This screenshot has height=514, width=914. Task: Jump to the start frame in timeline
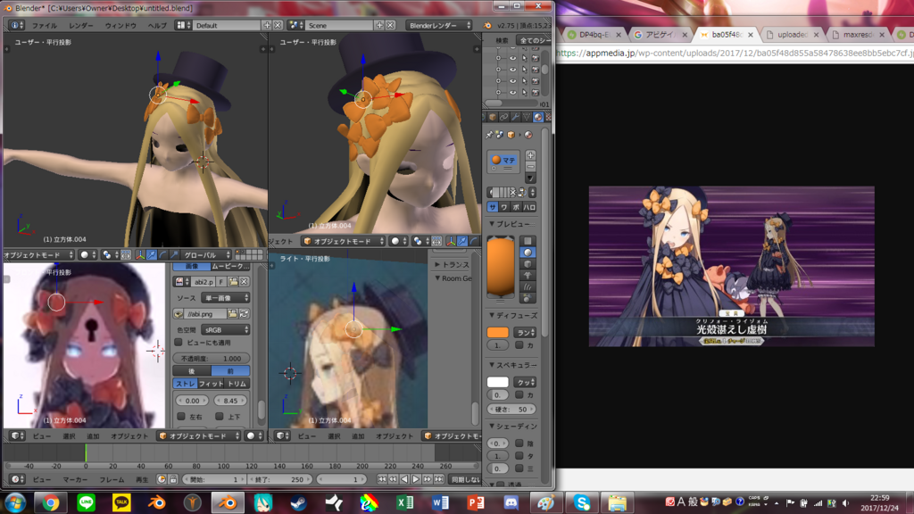(382, 479)
